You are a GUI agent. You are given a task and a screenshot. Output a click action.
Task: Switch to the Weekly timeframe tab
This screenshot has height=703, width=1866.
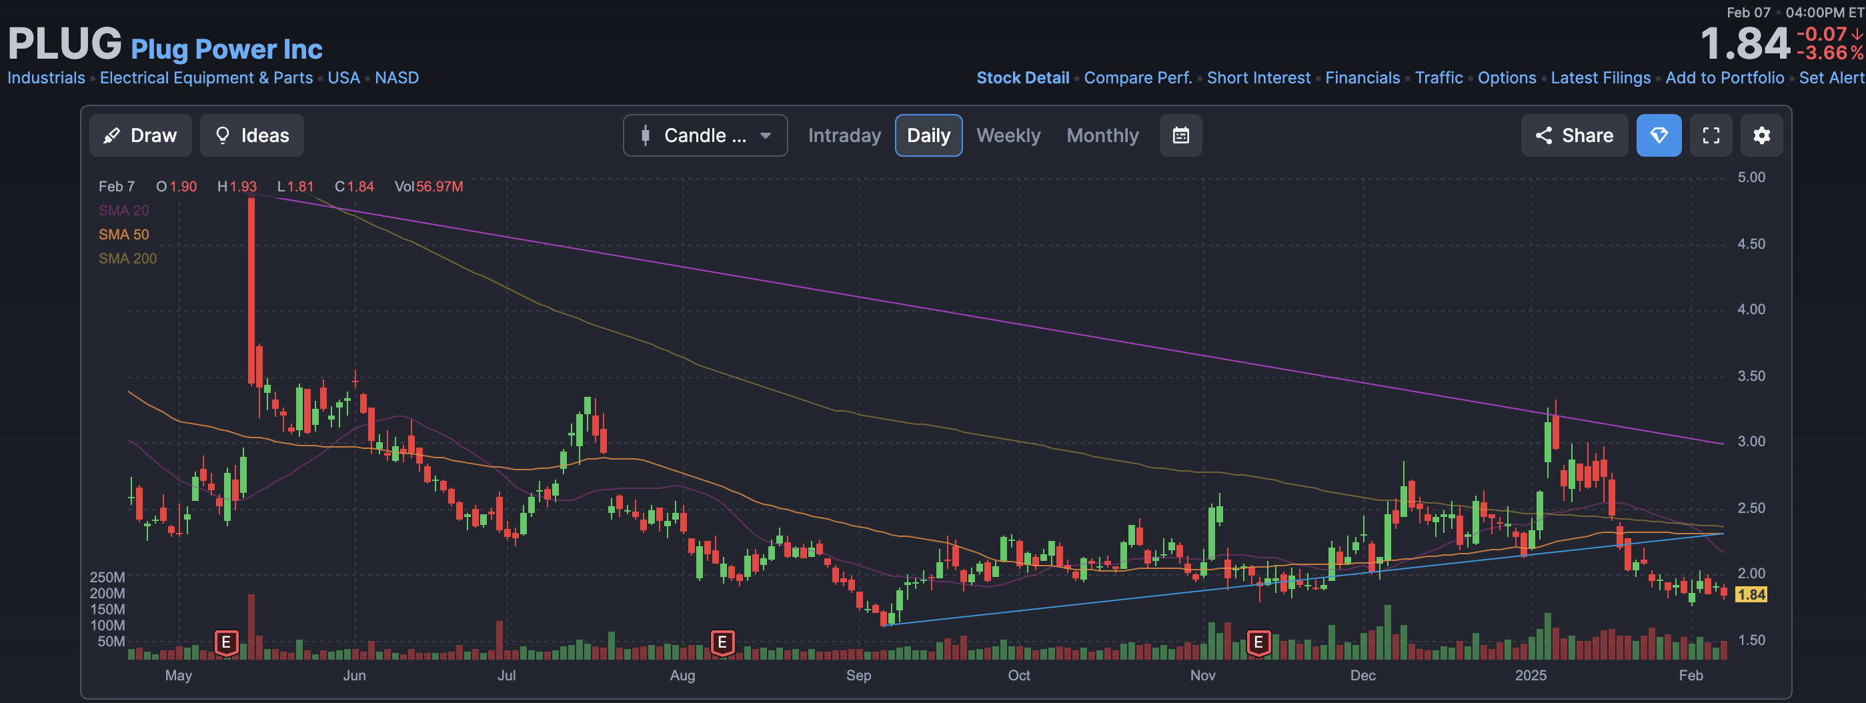click(1008, 135)
